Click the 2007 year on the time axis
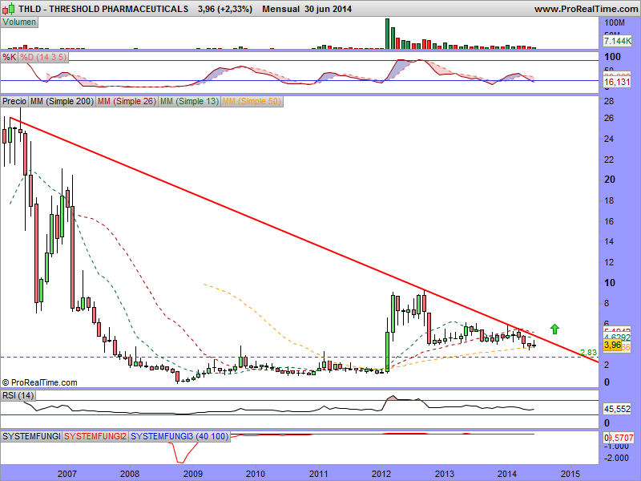The height and width of the screenshot is (481, 641). [x=67, y=474]
